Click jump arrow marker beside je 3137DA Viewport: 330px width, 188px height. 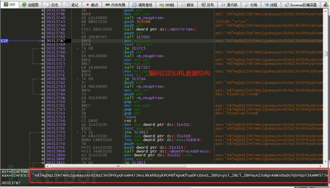77,79
